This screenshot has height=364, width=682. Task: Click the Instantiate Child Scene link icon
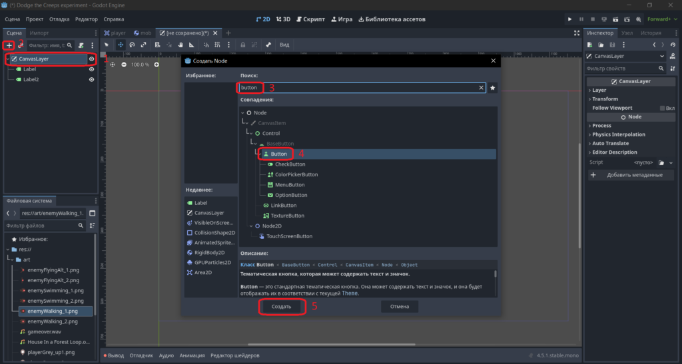(x=20, y=45)
